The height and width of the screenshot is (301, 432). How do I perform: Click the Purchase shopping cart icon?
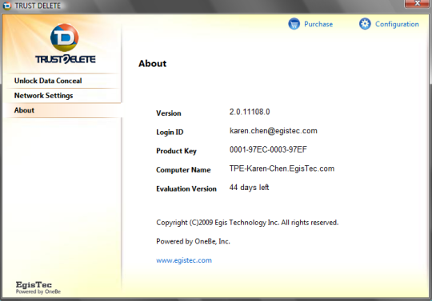coord(294,24)
